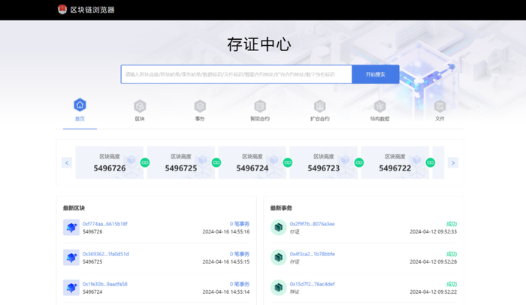Click 成功 status for 0x2f9f7b...8076a3ee
Image resolution: width=526 pixels, height=305 pixels.
coord(452,224)
